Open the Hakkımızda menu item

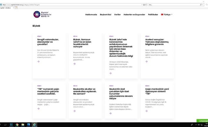click(x=91, y=14)
